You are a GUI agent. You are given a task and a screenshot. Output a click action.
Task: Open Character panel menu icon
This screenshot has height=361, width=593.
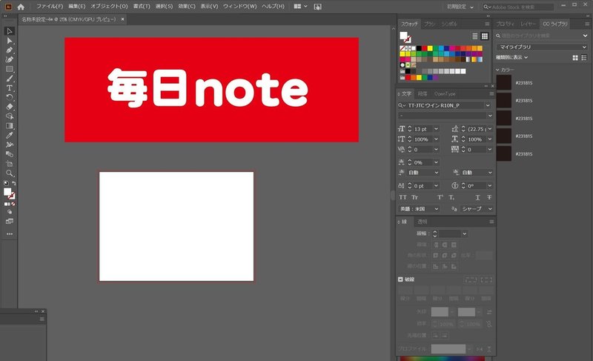(491, 93)
